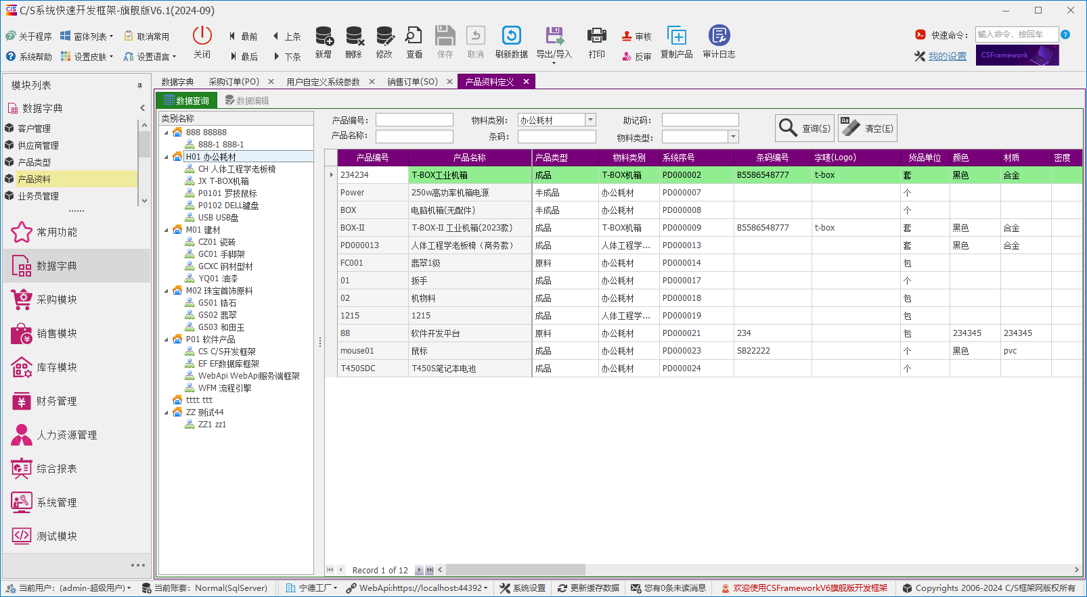Pin the 模块列表 panel

(139, 86)
